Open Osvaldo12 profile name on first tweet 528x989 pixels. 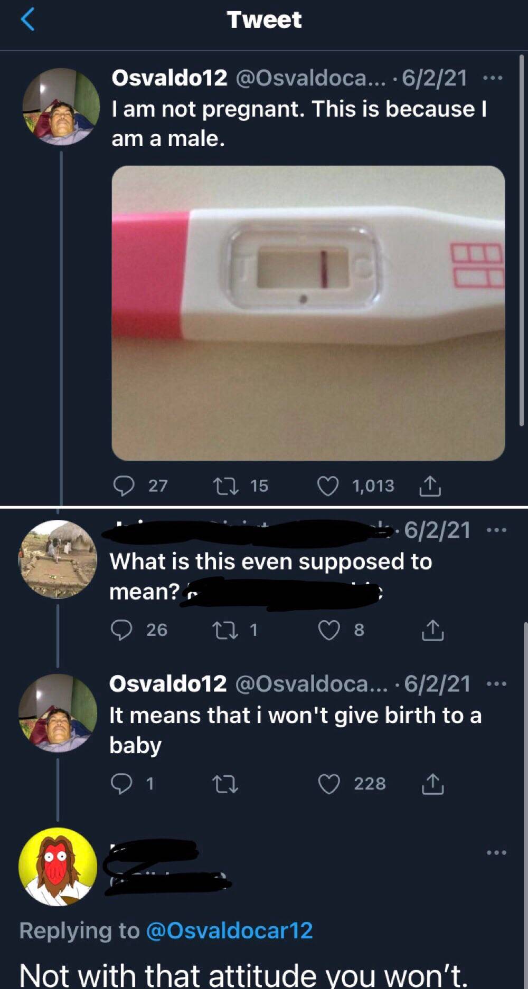(x=169, y=78)
